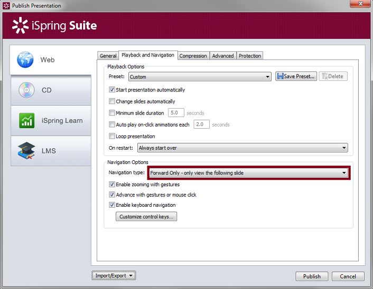Switch to the Protection tab
373x289 pixels.
pos(250,55)
